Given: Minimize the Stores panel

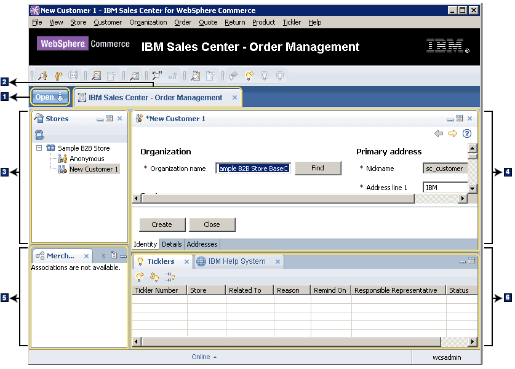Looking at the screenshot, I should point(100,119).
